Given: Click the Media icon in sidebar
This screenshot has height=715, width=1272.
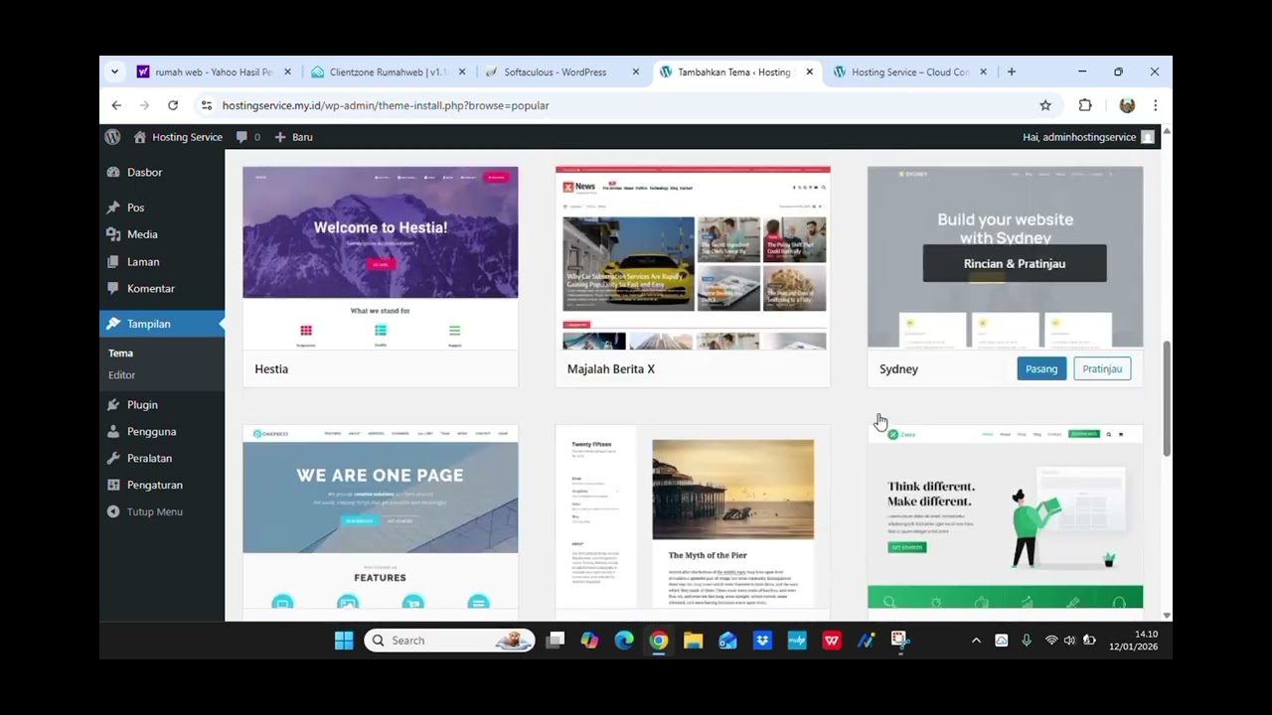Looking at the screenshot, I should [x=113, y=234].
